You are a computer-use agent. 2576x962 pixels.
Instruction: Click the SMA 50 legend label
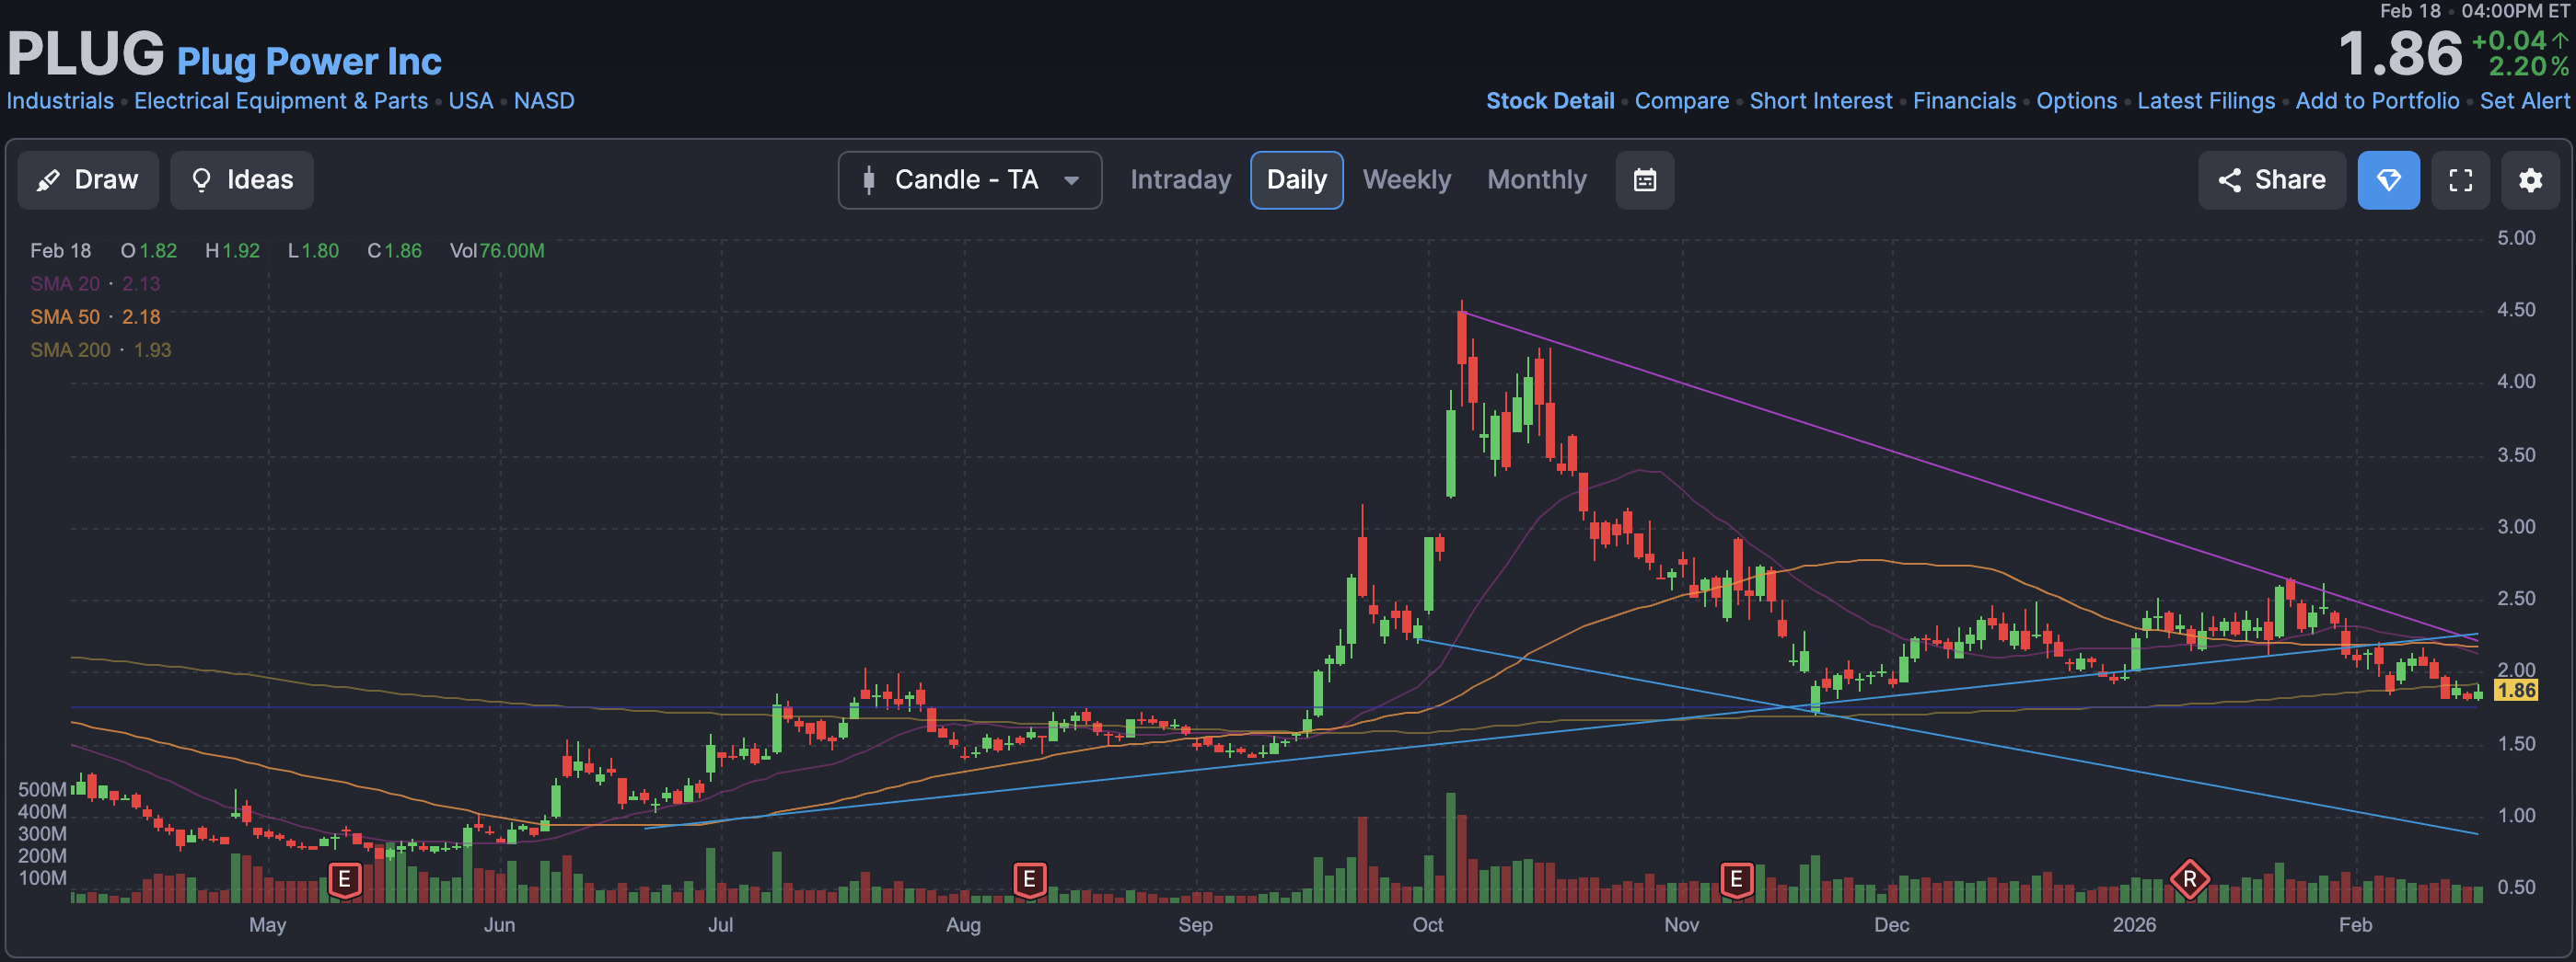[x=65, y=316]
